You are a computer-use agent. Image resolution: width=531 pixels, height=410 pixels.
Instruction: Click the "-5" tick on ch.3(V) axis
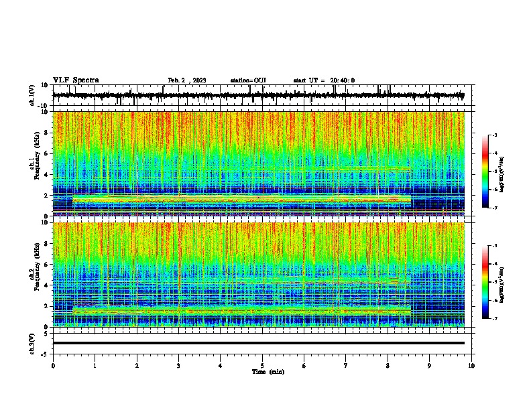(46, 354)
